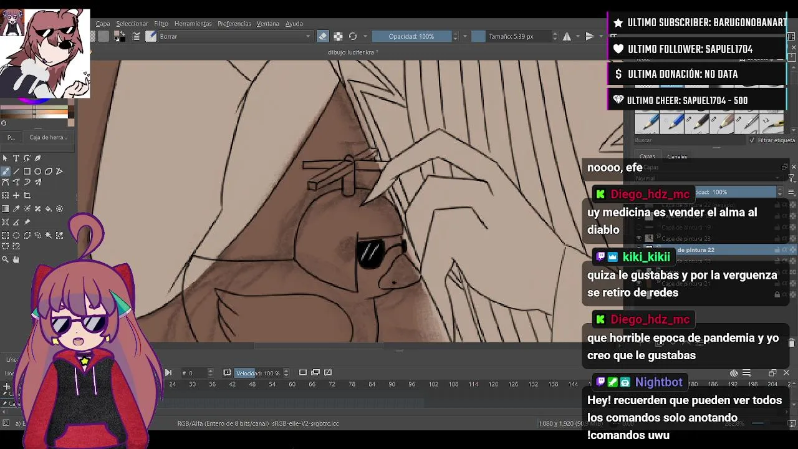Reload the original brush preset
The image size is (798, 449).
(353, 36)
